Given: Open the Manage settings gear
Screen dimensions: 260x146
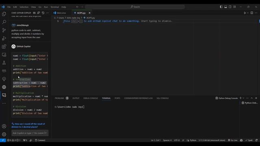Looking at the screenshot, I should (x=4, y=134).
